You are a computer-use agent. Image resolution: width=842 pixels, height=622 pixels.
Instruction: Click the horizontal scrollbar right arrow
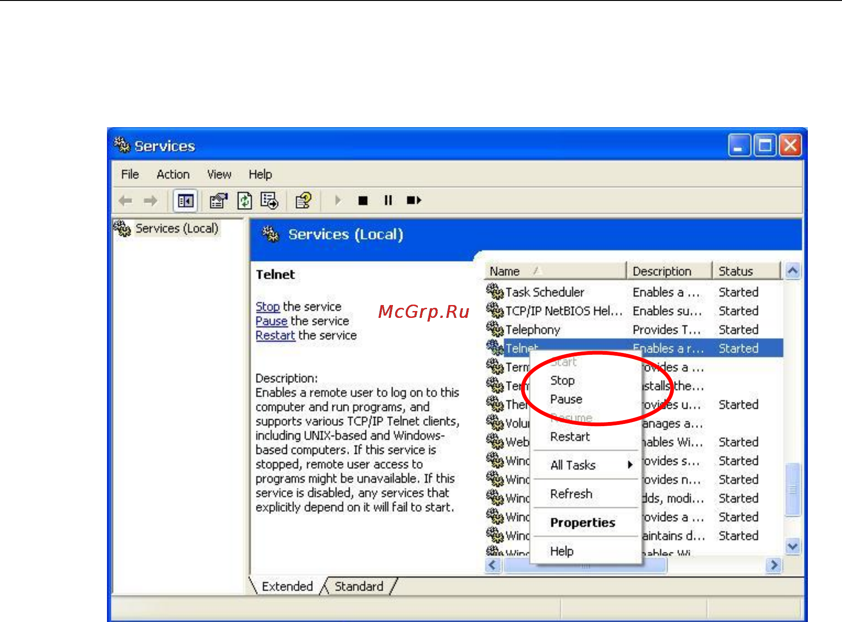pyautogui.click(x=773, y=565)
